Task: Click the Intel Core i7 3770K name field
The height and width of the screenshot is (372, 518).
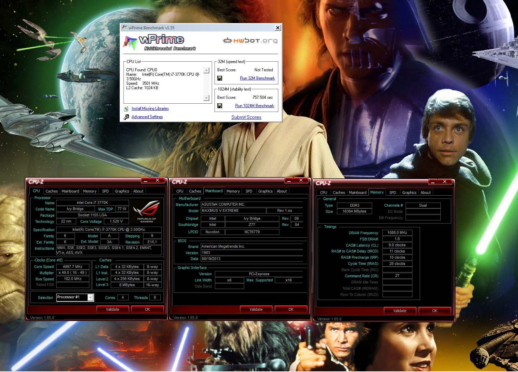Action: coord(92,203)
